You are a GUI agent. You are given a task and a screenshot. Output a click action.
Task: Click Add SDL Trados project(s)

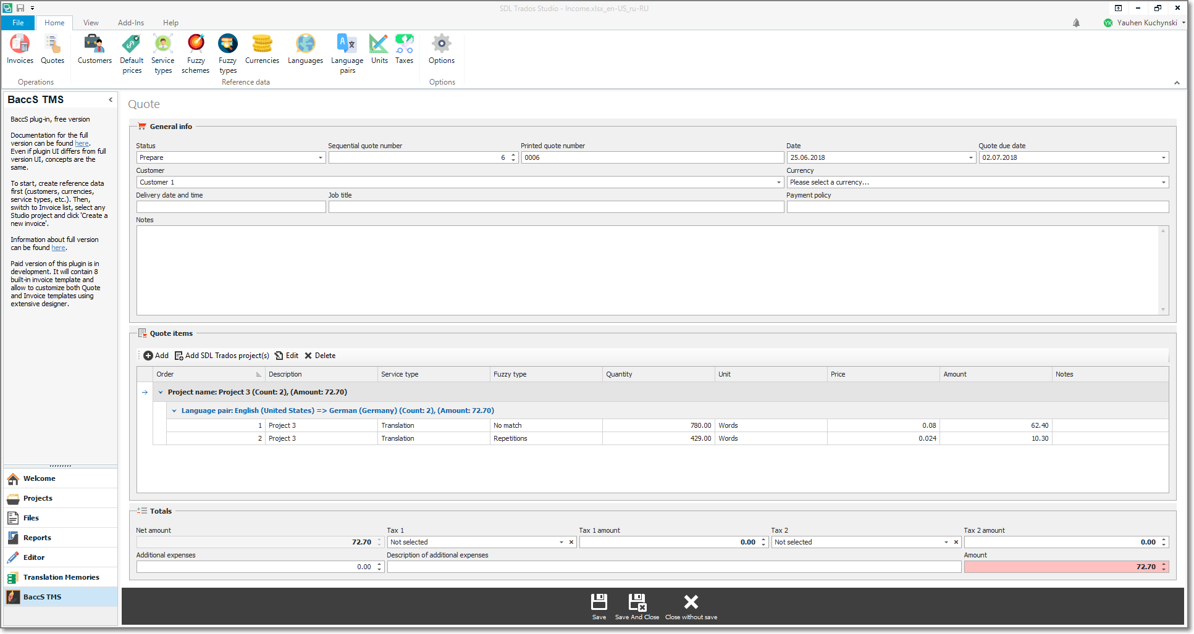[x=222, y=356]
